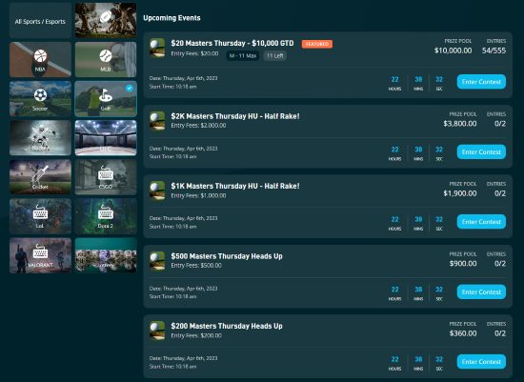The height and width of the screenshot is (382, 524).
Task: Select the CS:GO esports tile
Action: point(106,177)
